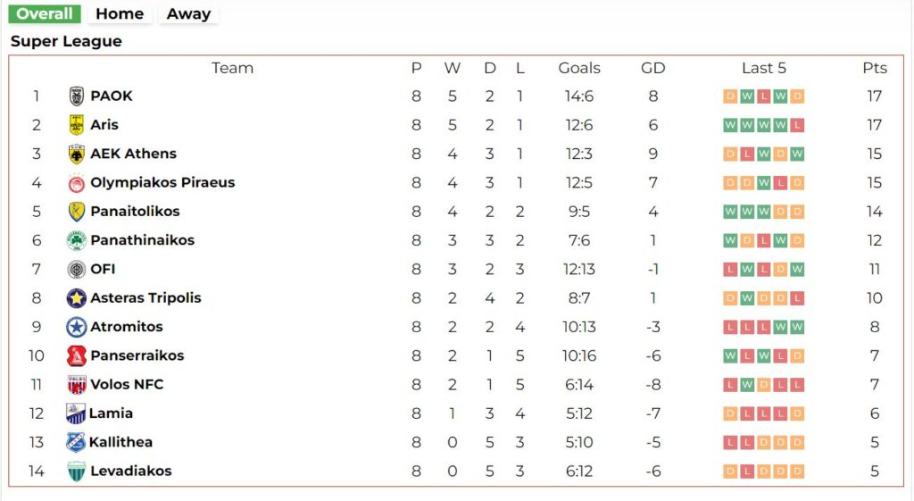Open the Panaitolikos team link
914x501 pixels.
tap(135, 211)
